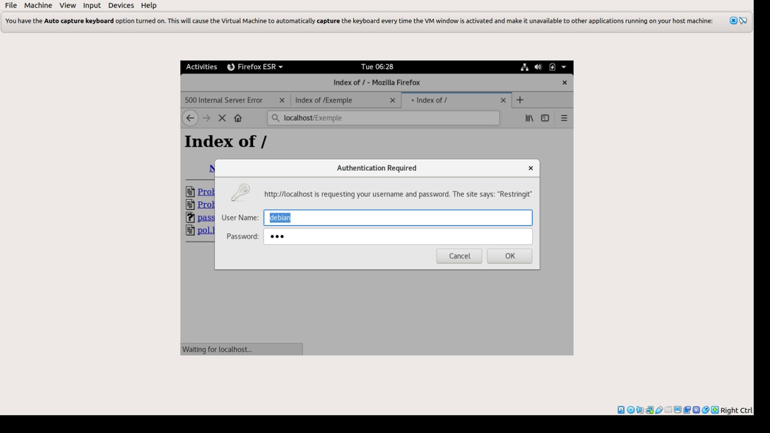Viewport: 770px width, 433px height.
Task: Open the Library icon in Firefox toolbar
Action: tap(529, 118)
